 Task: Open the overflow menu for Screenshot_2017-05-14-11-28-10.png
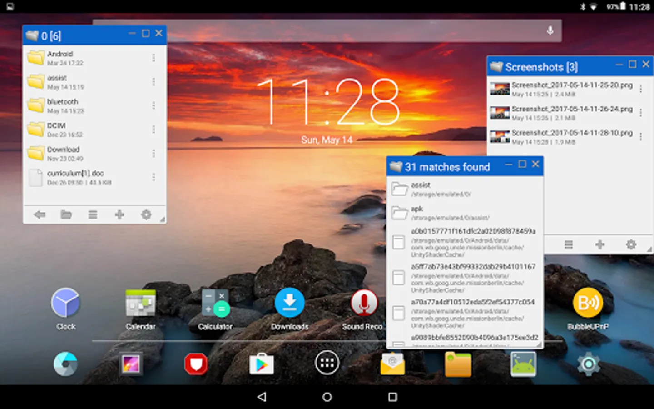641,137
